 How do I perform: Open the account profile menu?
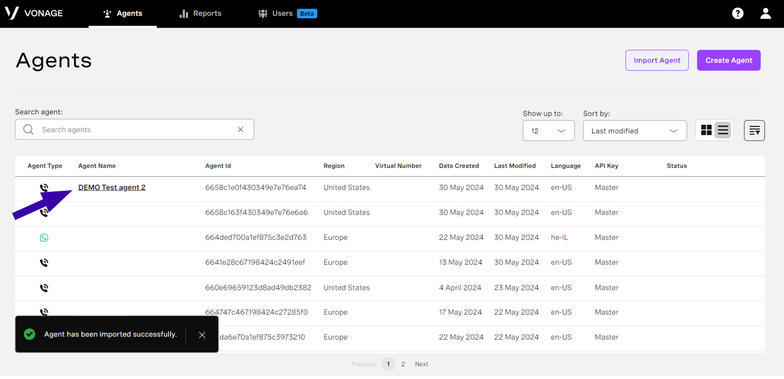tap(765, 13)
